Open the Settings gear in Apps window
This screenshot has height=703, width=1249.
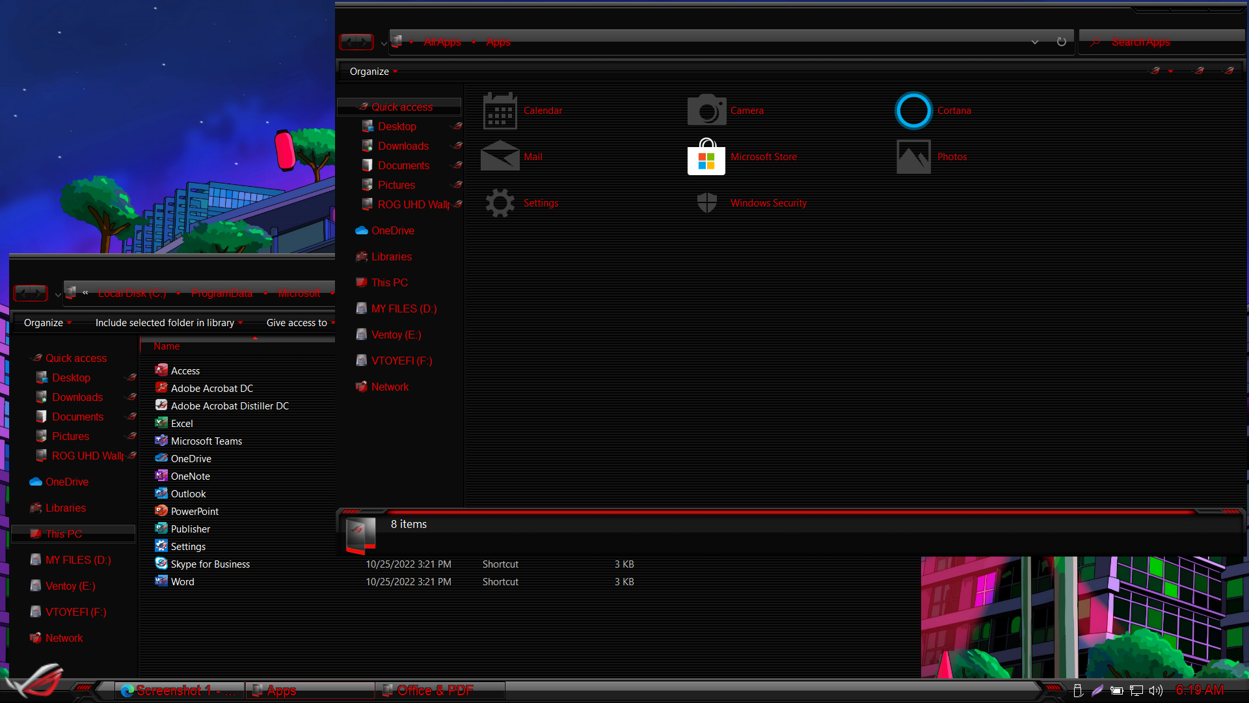500,203
